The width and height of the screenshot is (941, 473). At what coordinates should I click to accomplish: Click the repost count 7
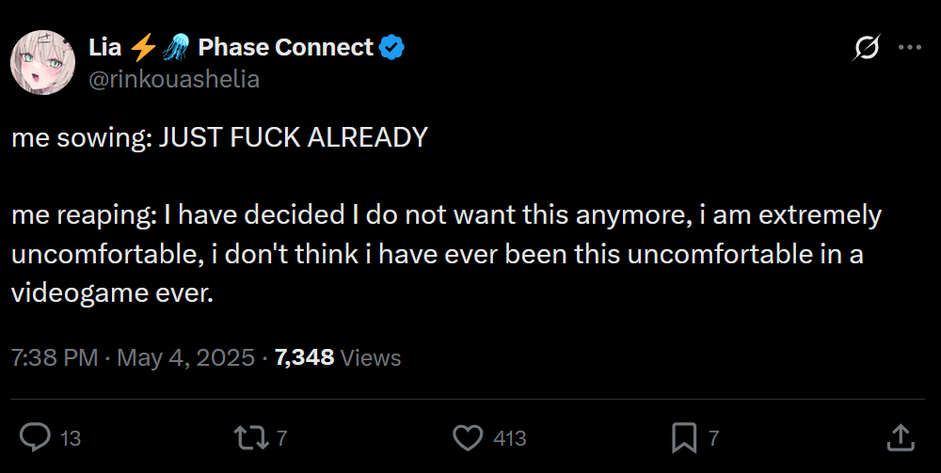click(281, 438)
